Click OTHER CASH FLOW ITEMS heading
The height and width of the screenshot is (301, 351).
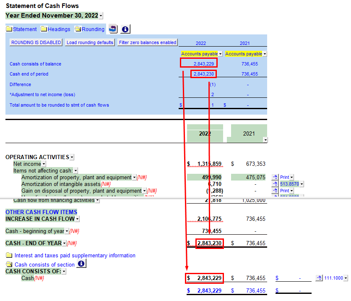point(41,212)
